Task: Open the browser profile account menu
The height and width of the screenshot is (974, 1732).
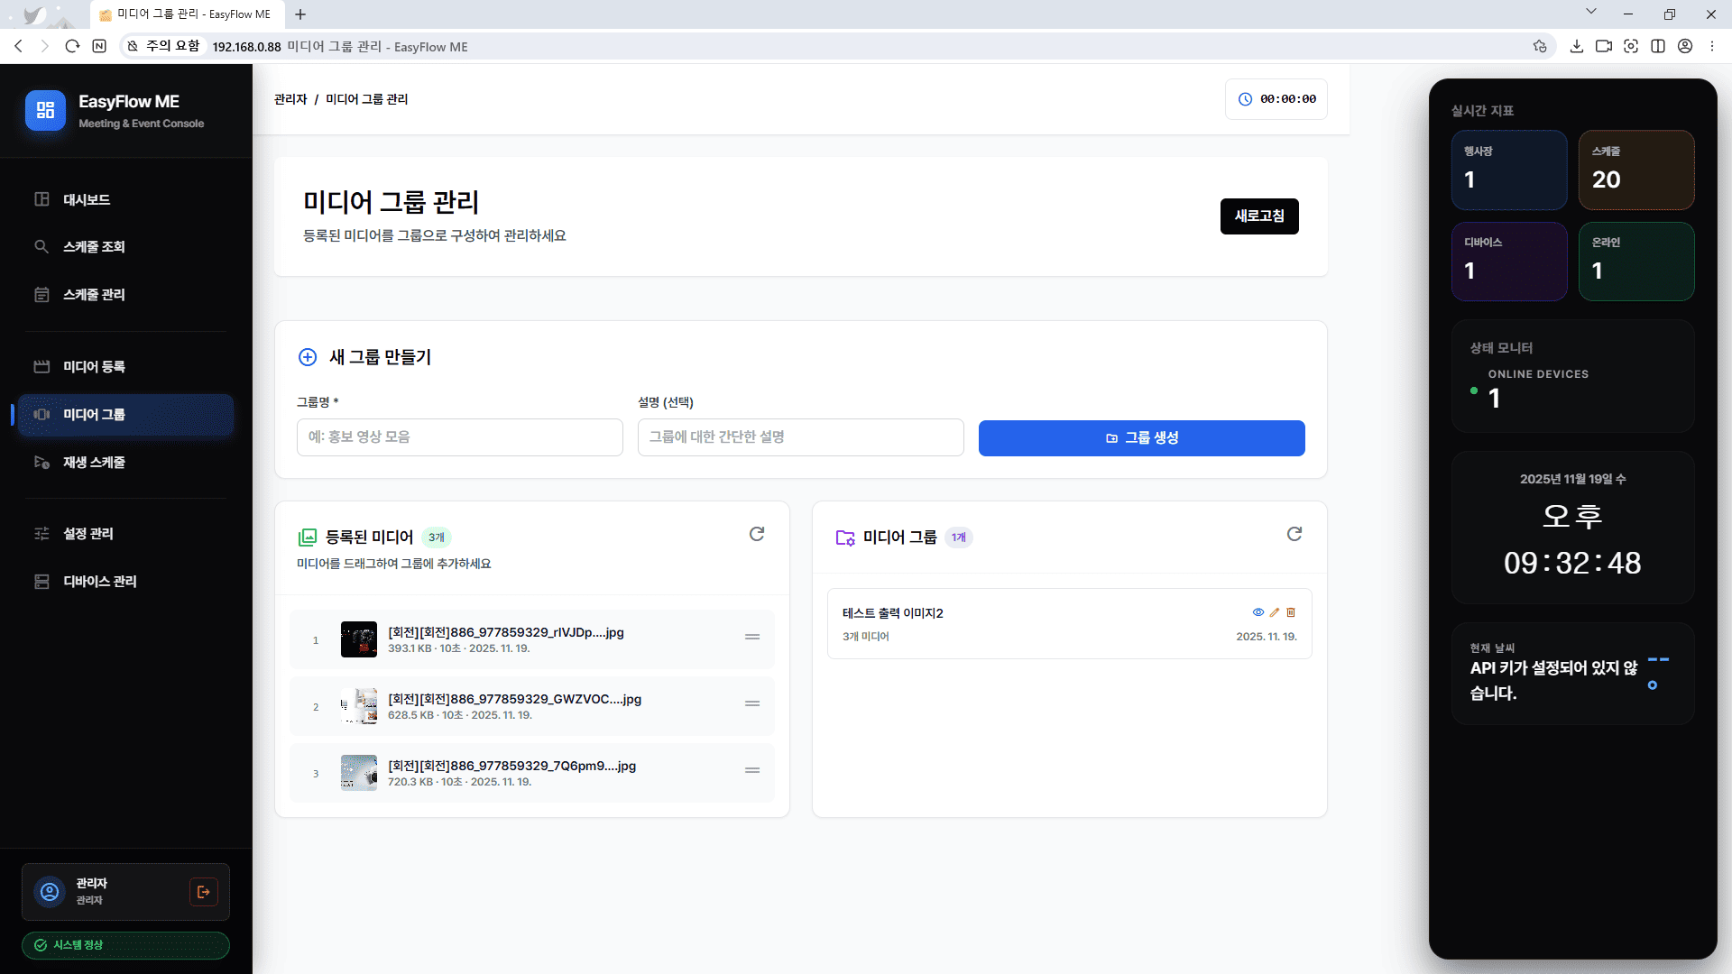Action: (1685, 46)
